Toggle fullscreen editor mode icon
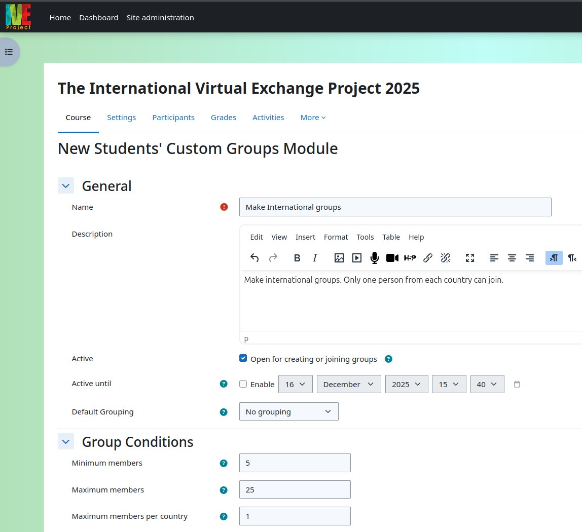Image resolution: width=582 pixels, height=532 pixels. 470,258
